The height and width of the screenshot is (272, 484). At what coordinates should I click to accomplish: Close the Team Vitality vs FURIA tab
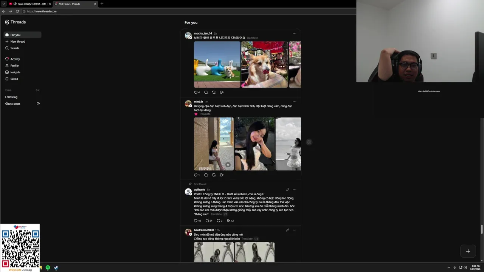coord(50,4)
